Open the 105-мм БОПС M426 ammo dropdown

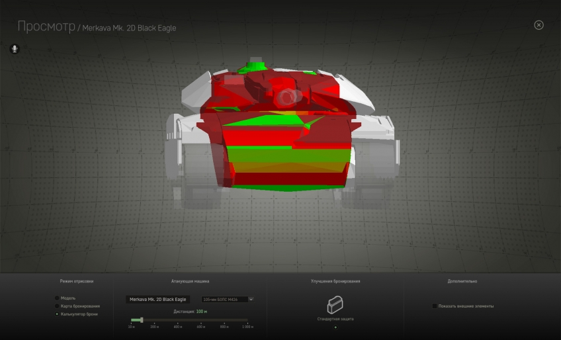pos(228,299)
